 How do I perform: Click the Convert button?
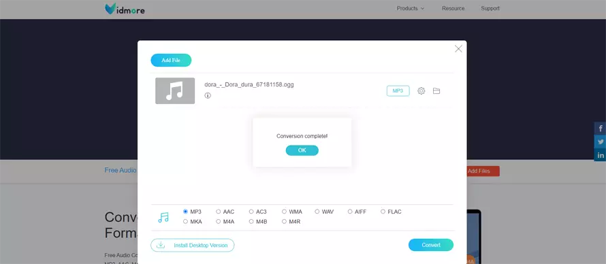(431, 245)
